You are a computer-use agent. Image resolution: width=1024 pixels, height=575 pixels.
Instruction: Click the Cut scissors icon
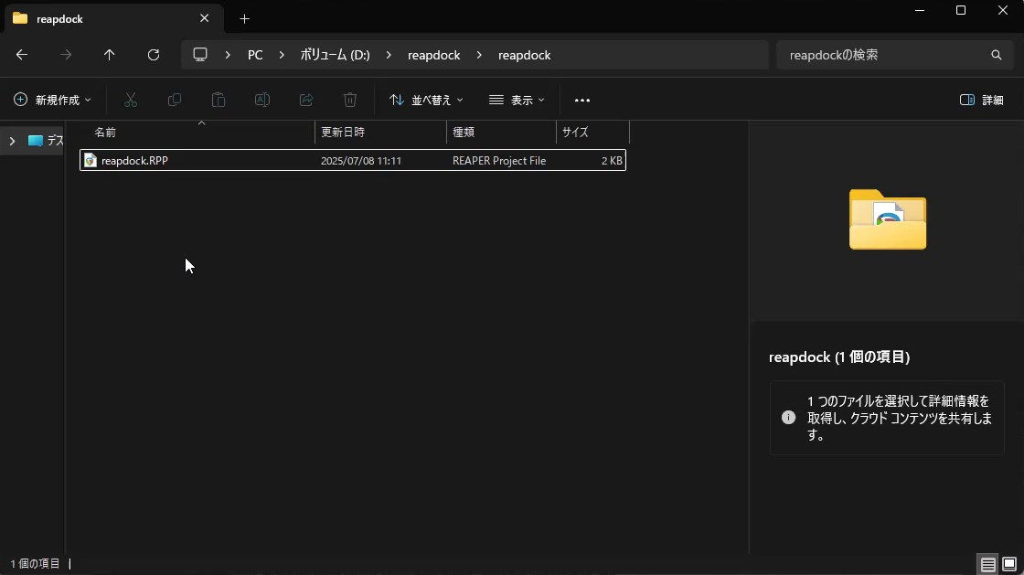(x=131, y=100)
